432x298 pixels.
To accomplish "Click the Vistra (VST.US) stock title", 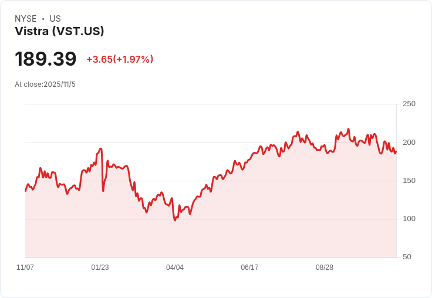I will (x=59, y=32).
